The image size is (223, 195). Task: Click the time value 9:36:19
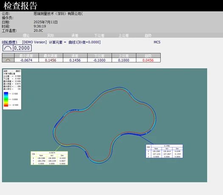(x=40, y=26)
